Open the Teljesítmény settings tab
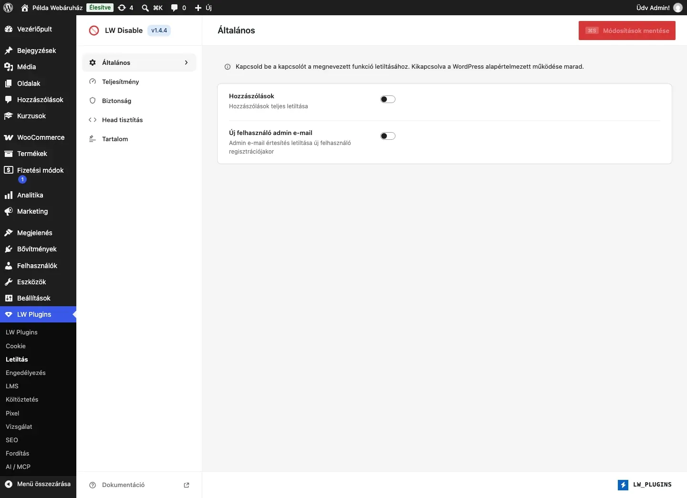Image resolution: width=687 pixels, height=498 pixels. [x=139, y=82]
